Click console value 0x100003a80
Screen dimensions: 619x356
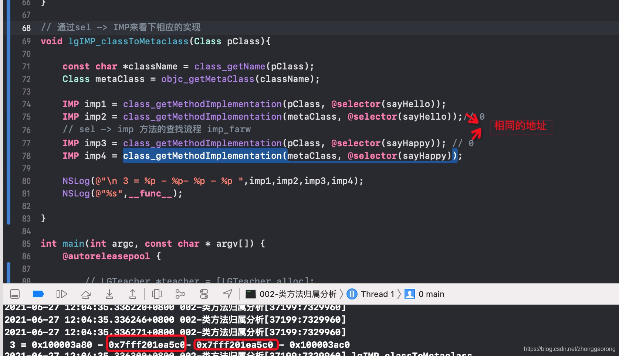point(62,345)
